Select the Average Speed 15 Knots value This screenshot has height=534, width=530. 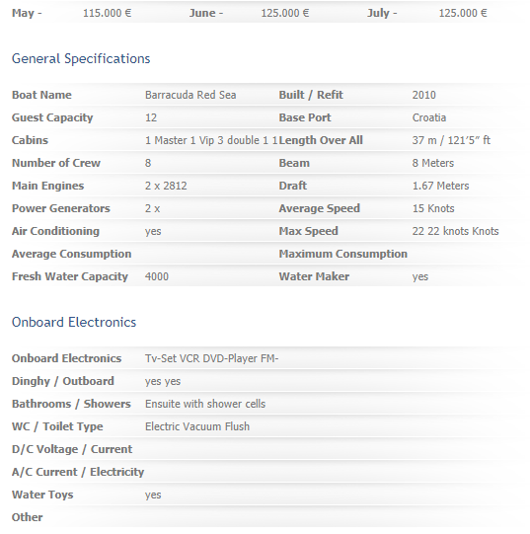click(433, 208)
